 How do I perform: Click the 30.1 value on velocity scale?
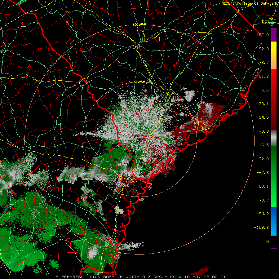tap(264, 104)
